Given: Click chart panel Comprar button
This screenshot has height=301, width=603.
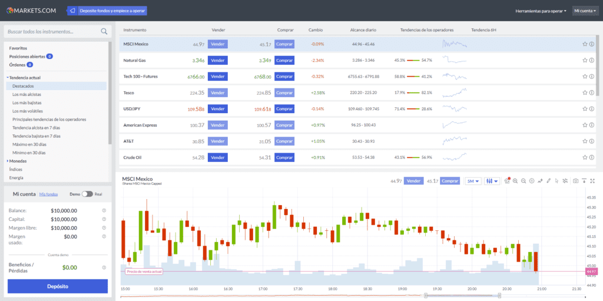Looking at the screenshot, I should pos(450,181).
